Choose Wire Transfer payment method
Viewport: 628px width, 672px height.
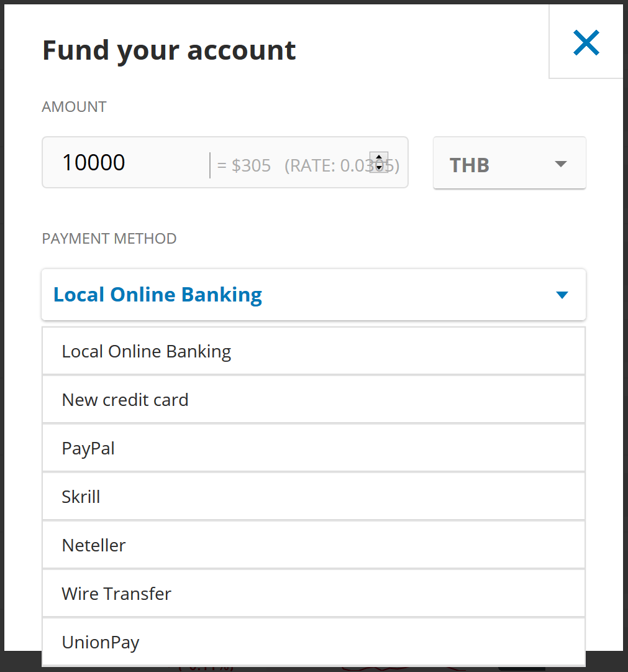pyautogui.click(x=116, y=593)
